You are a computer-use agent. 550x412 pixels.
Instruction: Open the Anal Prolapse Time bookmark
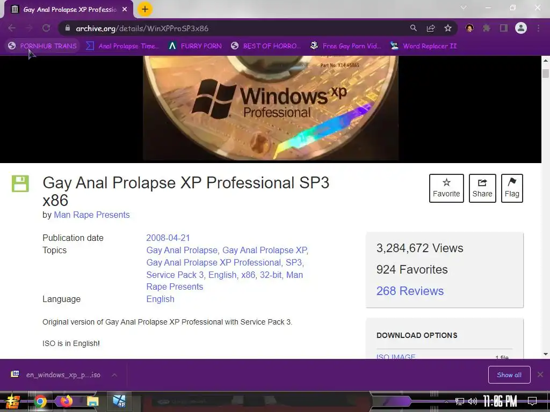[x=123, y=46]
